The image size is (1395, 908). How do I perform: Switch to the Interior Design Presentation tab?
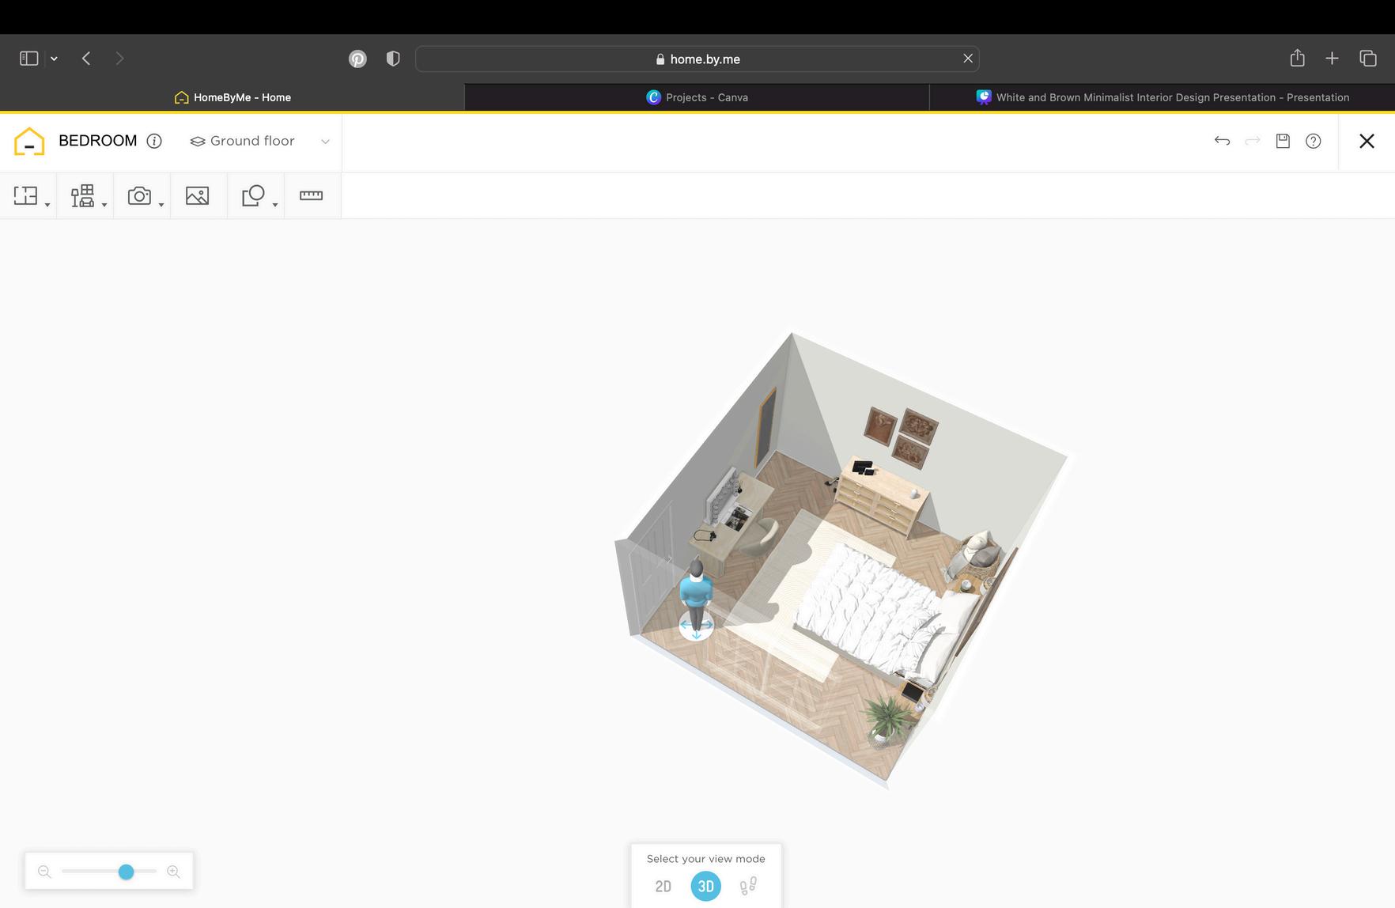coord(1162,97)
